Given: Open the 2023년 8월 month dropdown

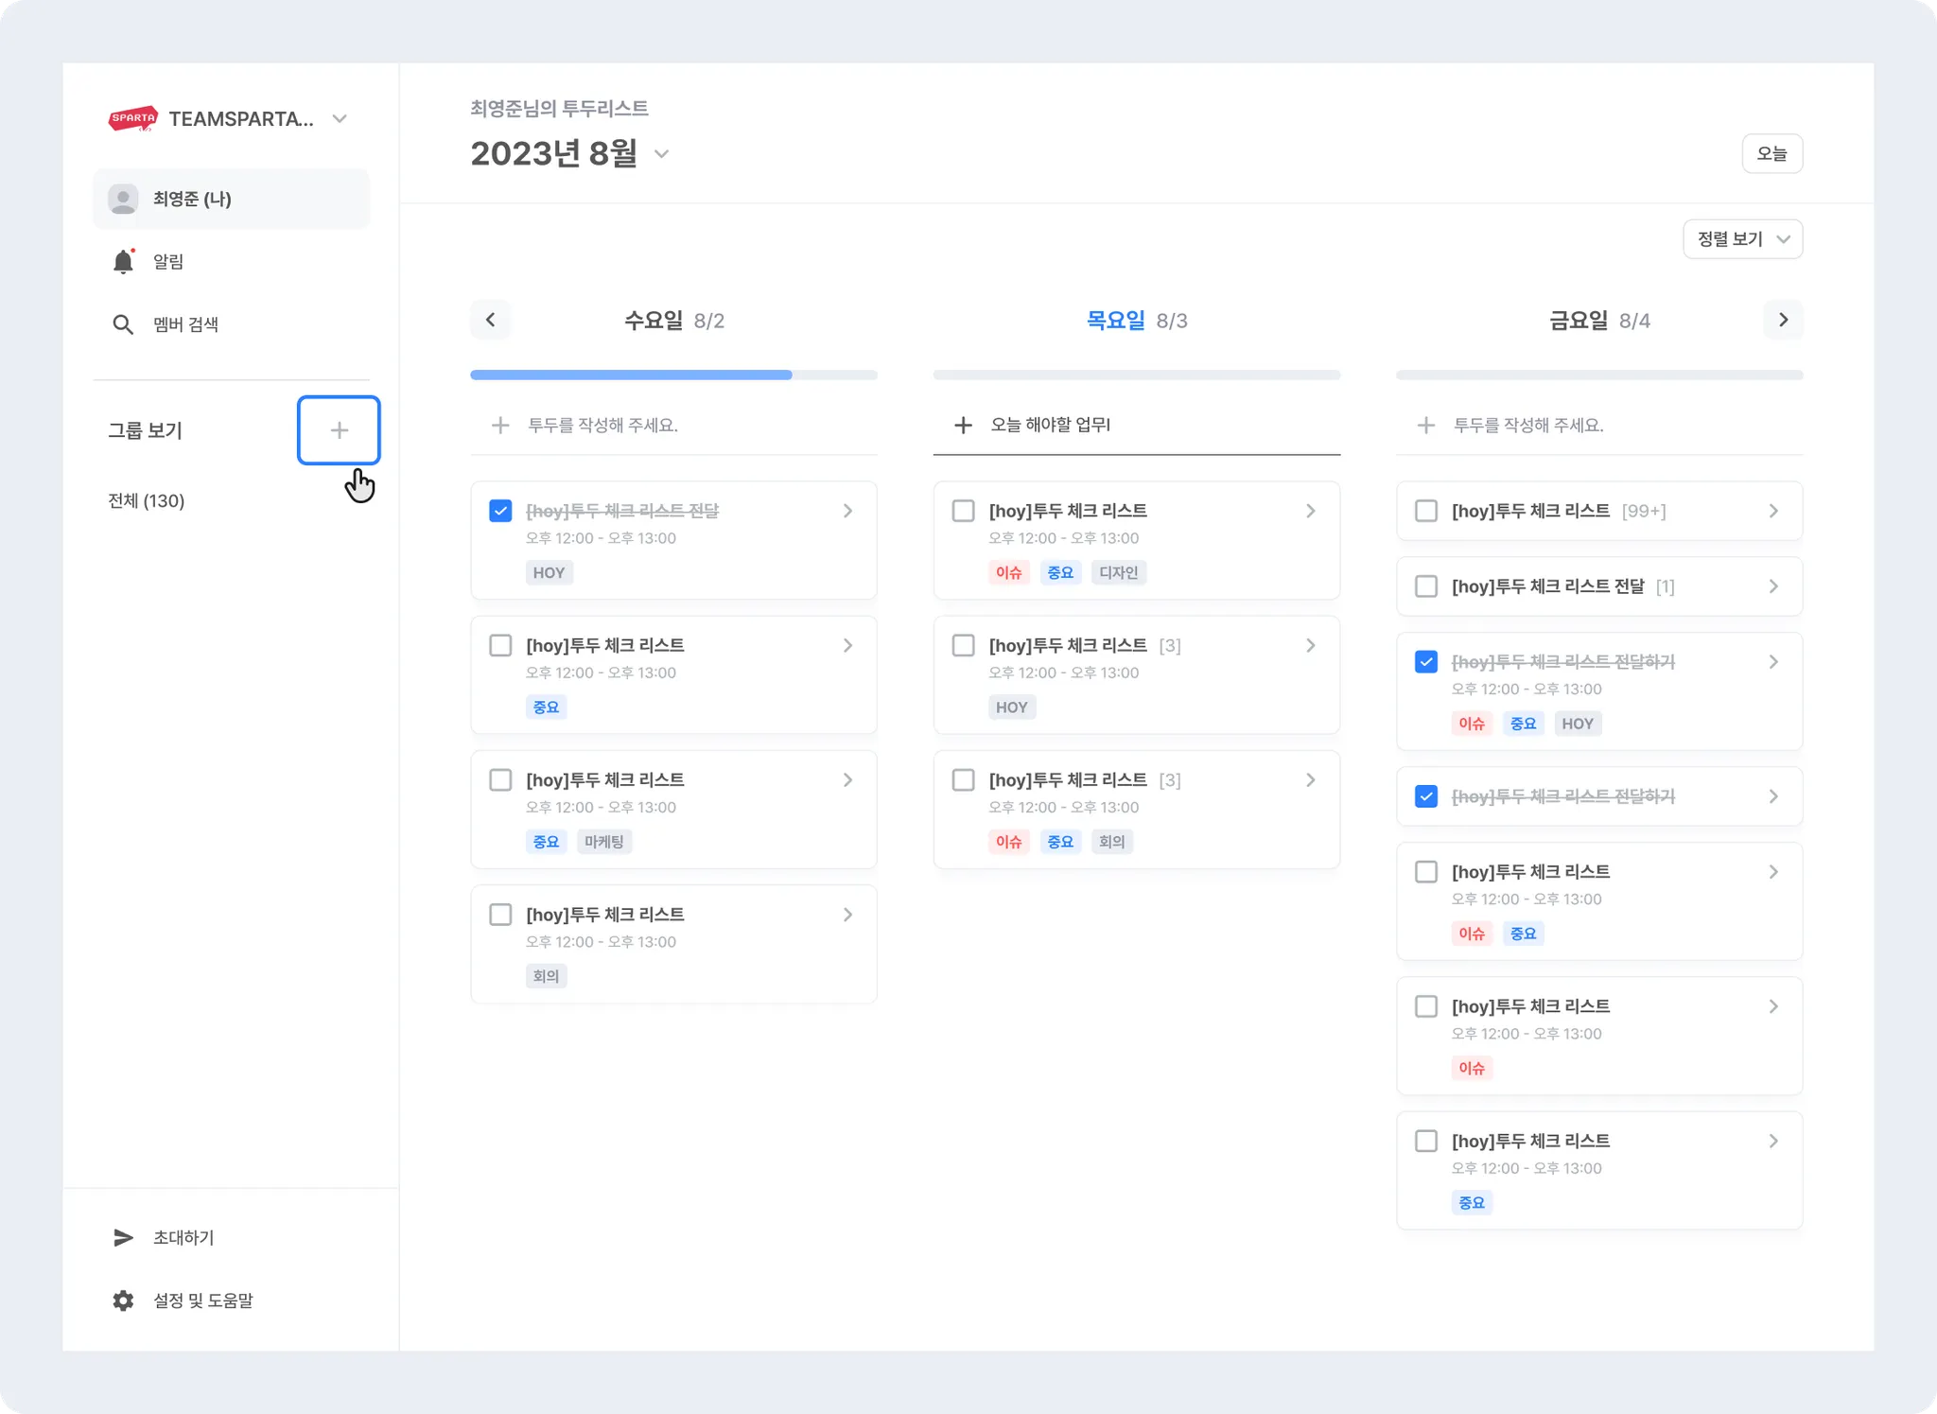Looking at the screenshot, I should pyautogui.click(x=662, y=154).
